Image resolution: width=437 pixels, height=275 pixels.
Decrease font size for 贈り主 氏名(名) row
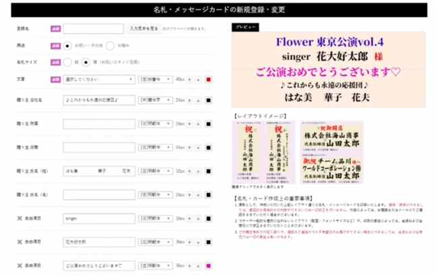point(198,195)
